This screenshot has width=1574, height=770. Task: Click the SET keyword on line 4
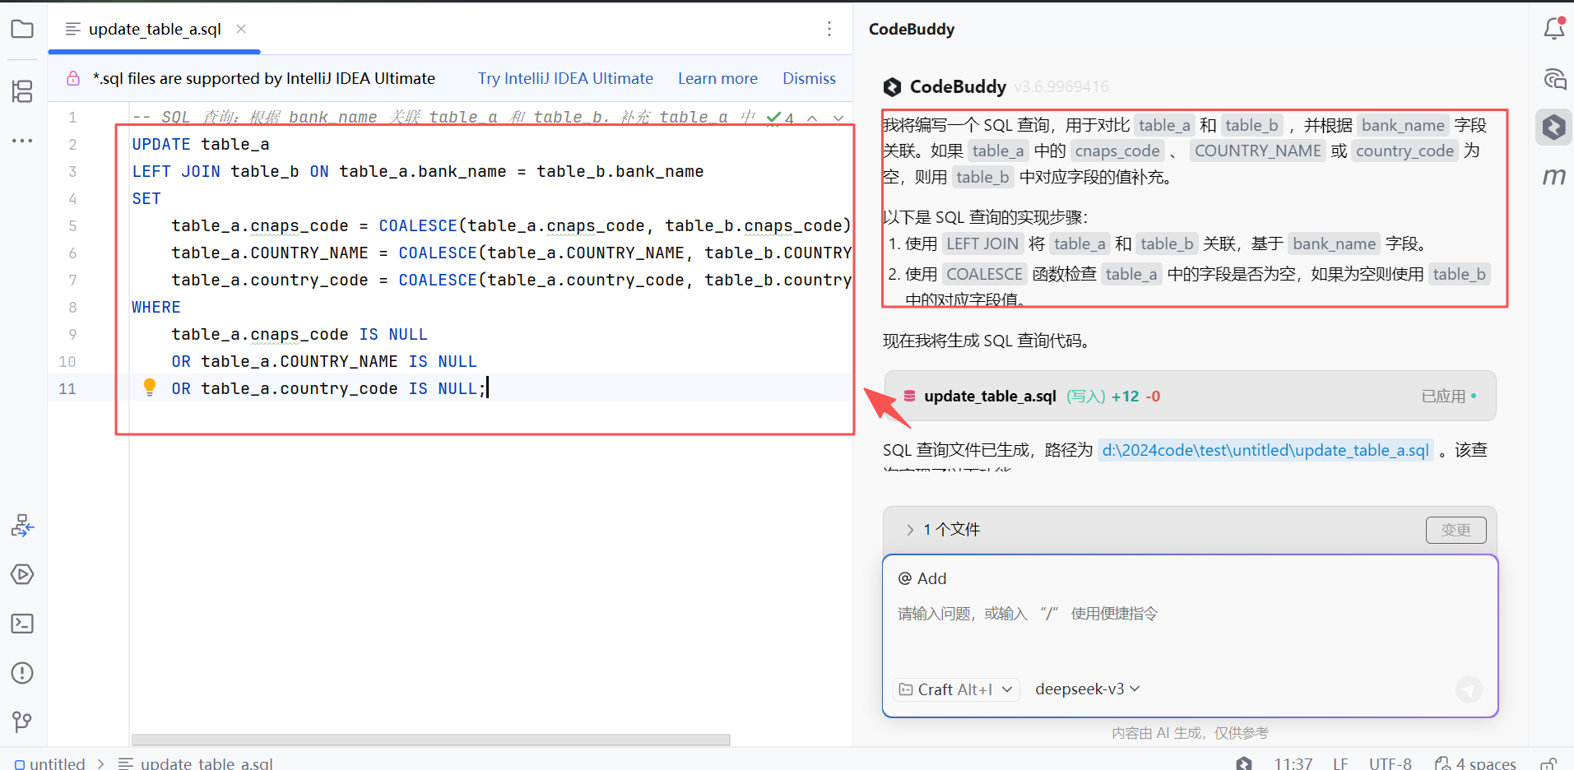(x=146, y=198)
